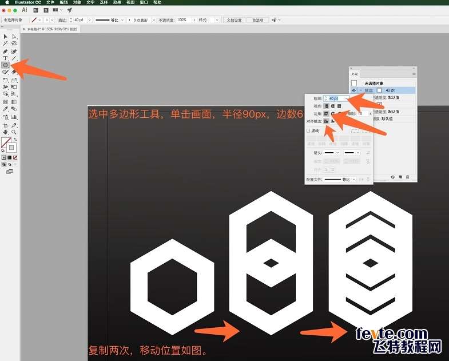The width and height of the screenshot is (449, 361).
Task: Choose the miter join 边角 option
Action: pos(326,114)
